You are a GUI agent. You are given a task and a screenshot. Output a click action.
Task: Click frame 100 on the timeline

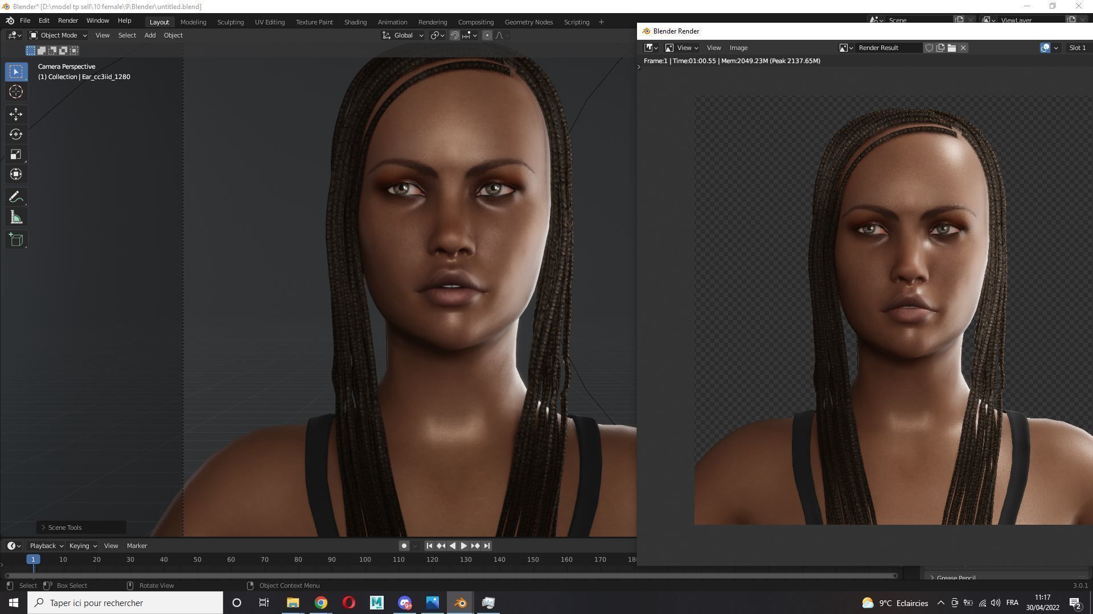point(365,559)
